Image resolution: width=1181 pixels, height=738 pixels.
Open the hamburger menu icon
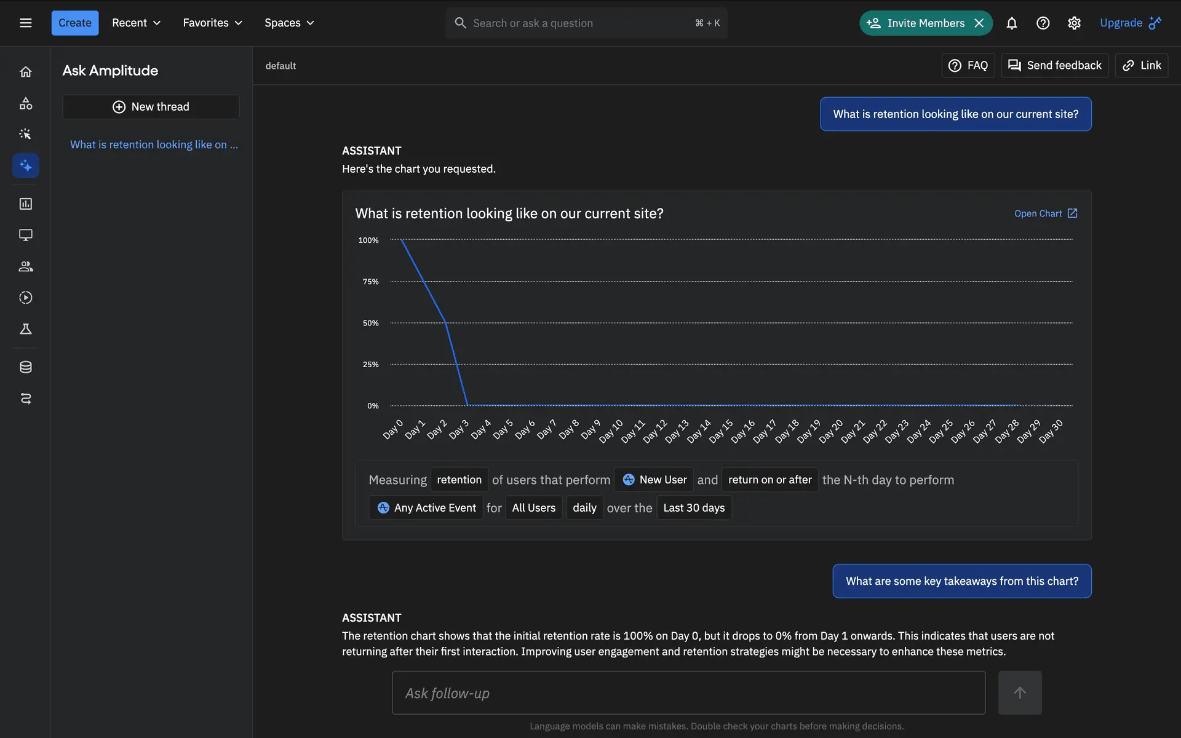25,23
